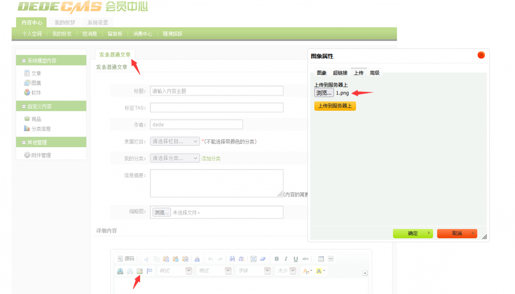Open the 样式 style dropdown

click(175, 271)
